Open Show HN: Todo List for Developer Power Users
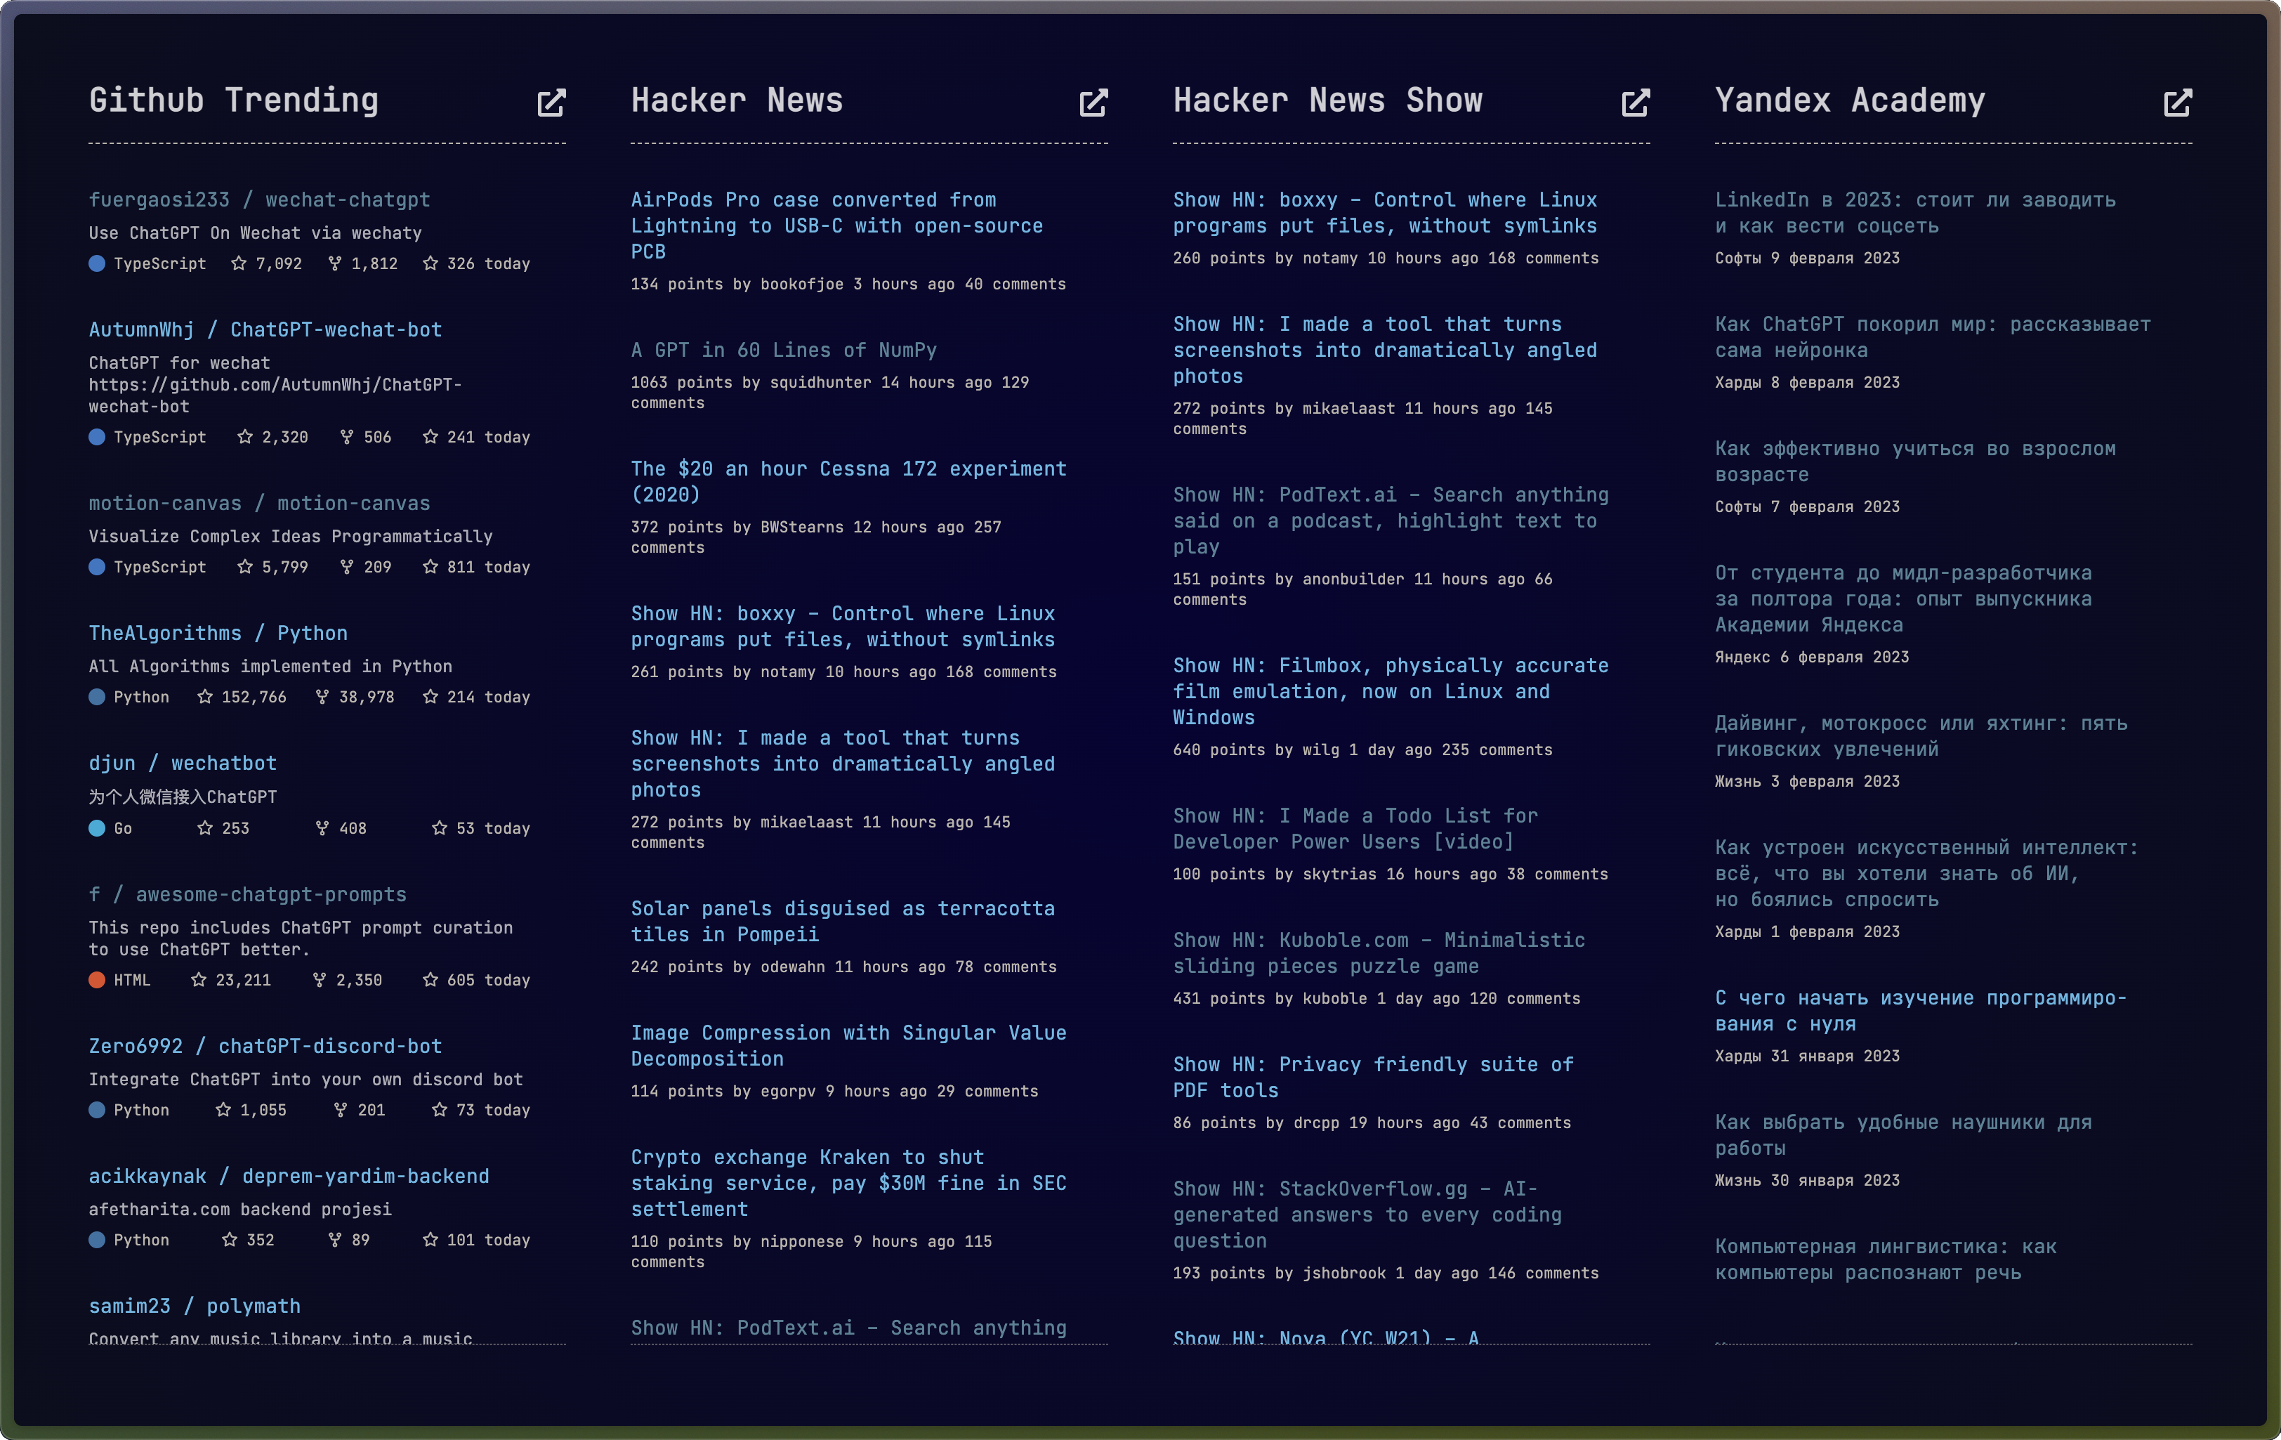This screenshot has height=1440, width=2281. click(1355, 828)
